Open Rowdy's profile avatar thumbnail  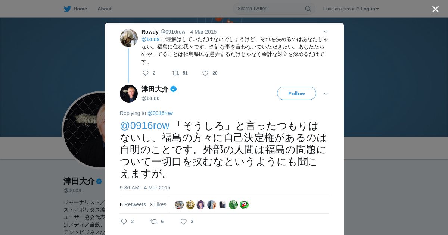click(x=129, y=38)
